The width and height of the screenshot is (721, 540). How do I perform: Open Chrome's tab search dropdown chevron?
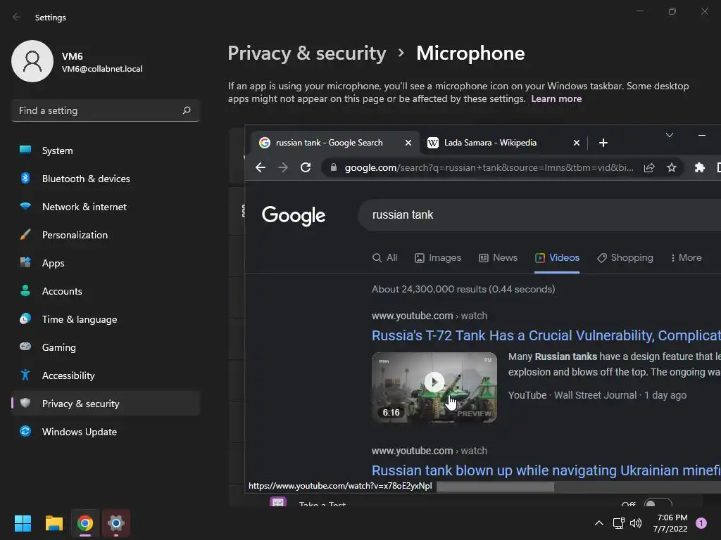pos(670,135)
